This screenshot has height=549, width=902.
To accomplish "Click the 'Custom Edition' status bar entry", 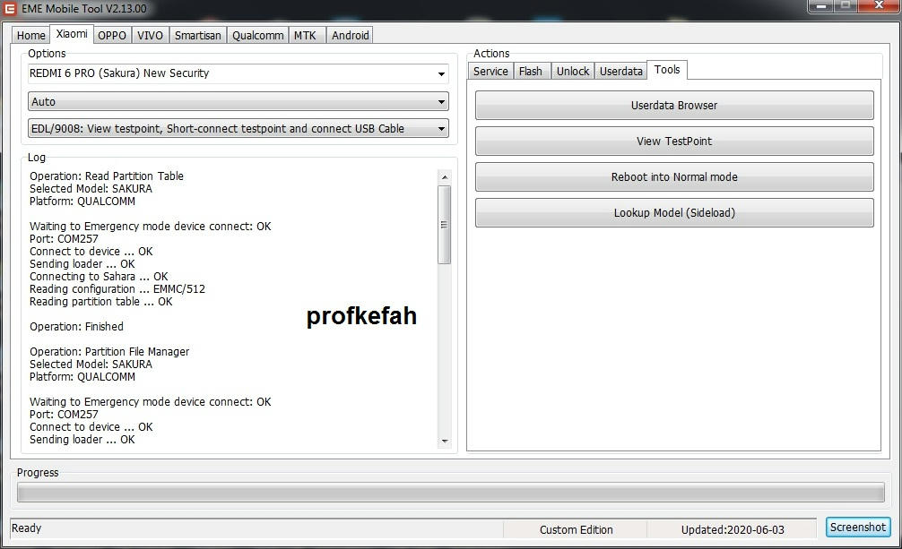I will tap(576, 530).
